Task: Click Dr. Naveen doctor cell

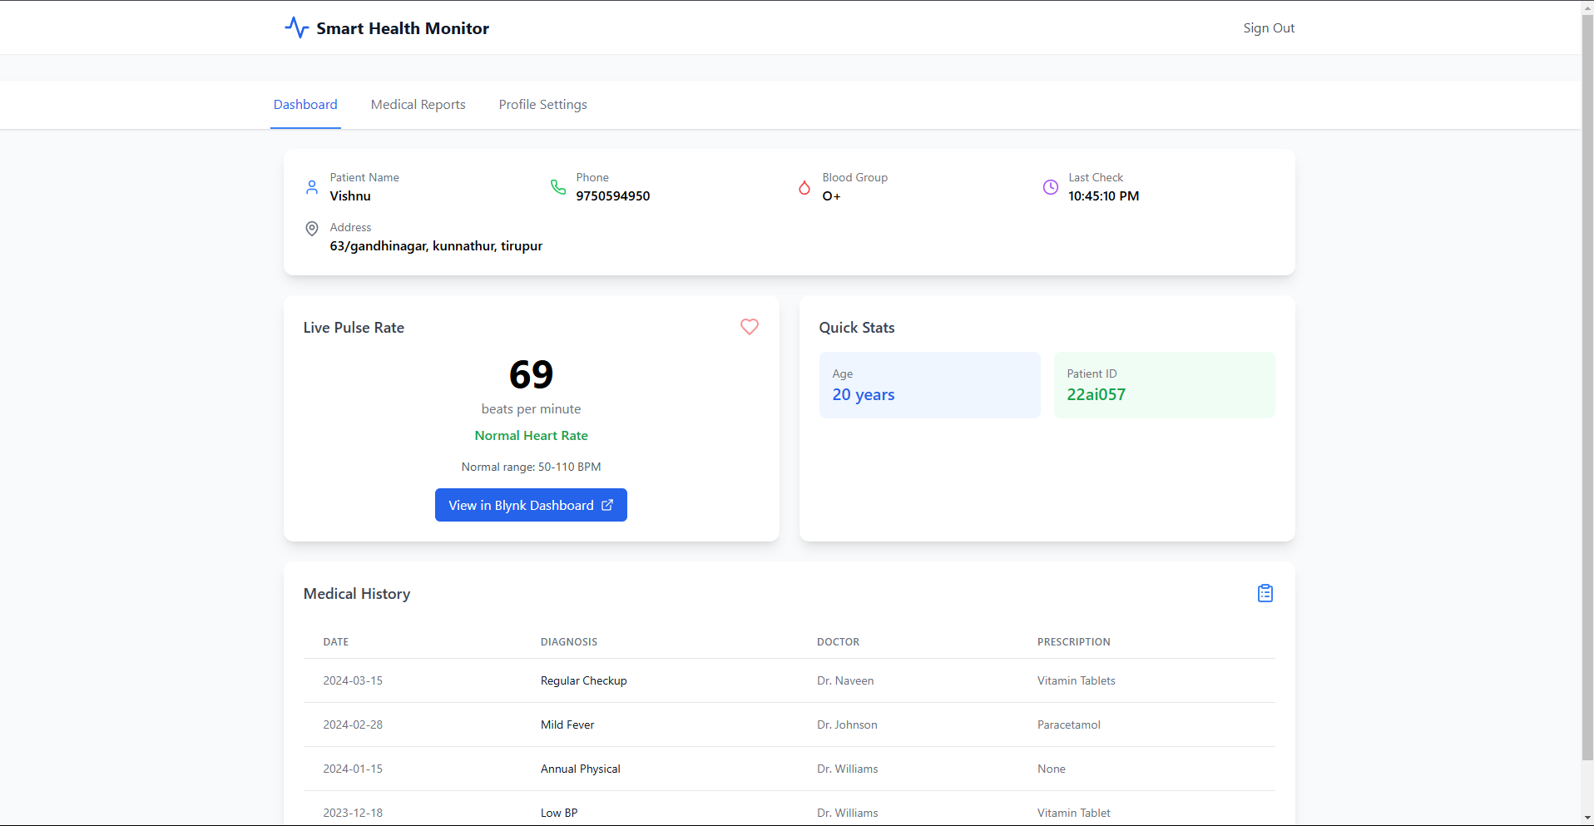Action: coord(845,680)
